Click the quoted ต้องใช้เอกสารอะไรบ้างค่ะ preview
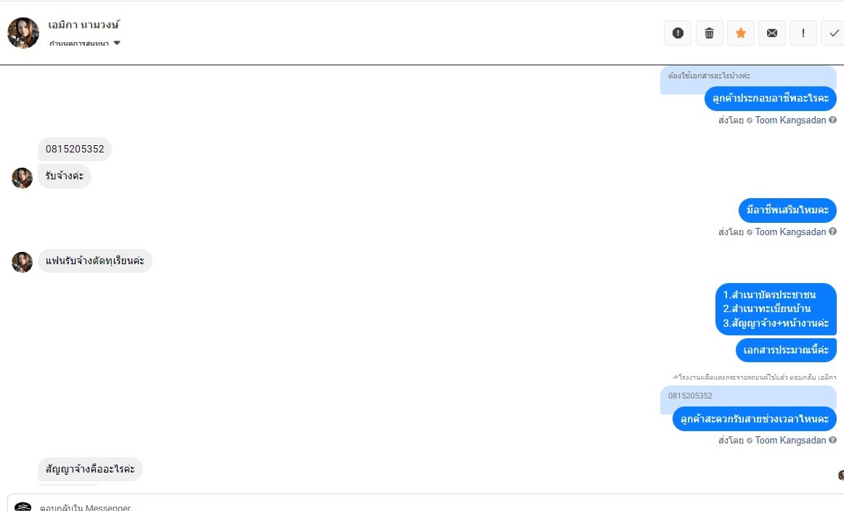Screen dimensions: 844x511 click(747, 76)
